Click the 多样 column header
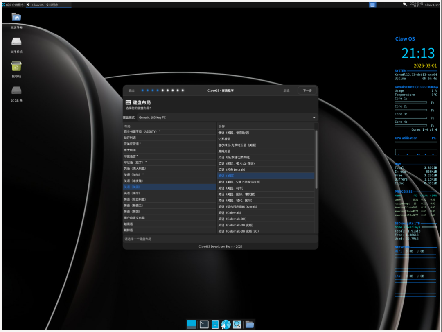This screenshot has height=332, width=442. [266, 126]
